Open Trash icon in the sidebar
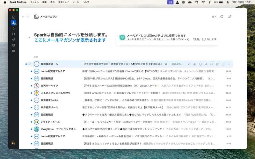This screenshot has height=159, width=255. point(13,45)
